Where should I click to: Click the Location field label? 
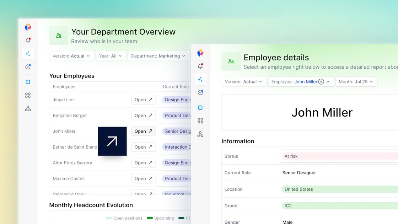tap(233, 189)
